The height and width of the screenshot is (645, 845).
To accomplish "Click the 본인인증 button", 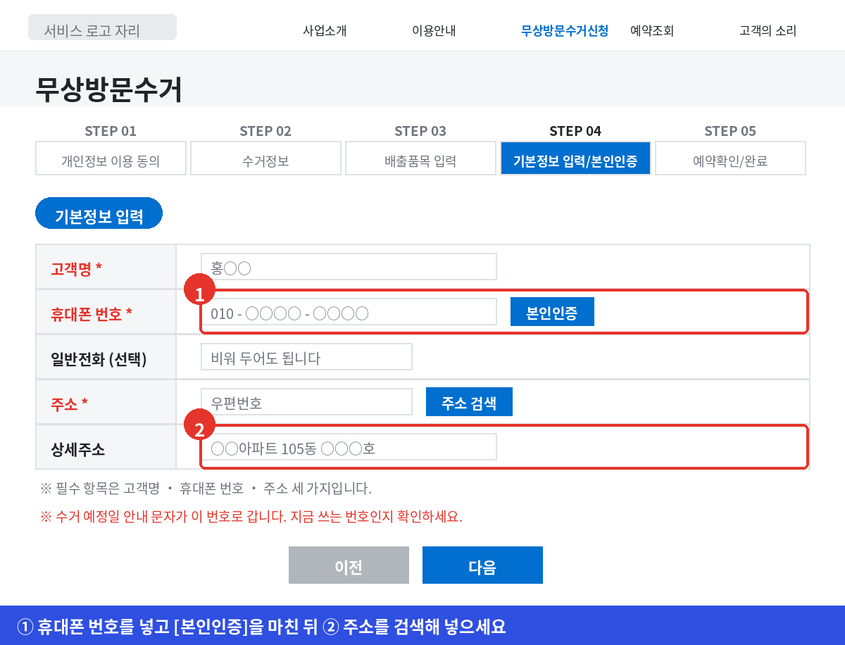I will pyautogui.click(x=552, y=312).
